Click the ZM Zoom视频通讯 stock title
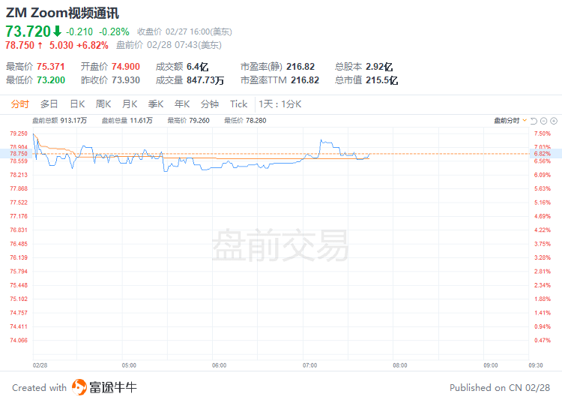 (x=62, y=13)
